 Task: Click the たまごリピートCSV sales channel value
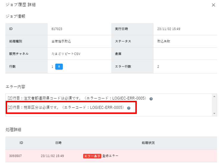point(66,54)
